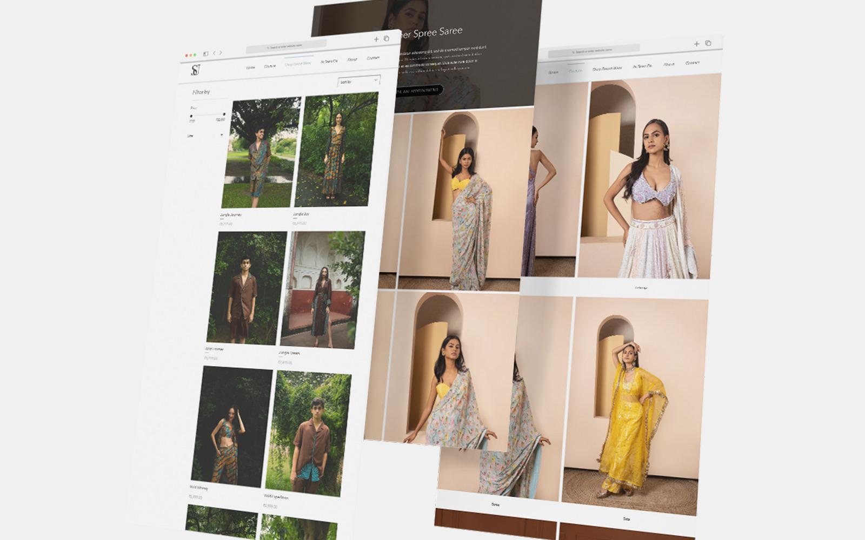Select Contact in right page navigation
Viewport: 865px width, 540px height.
[692, 63]
